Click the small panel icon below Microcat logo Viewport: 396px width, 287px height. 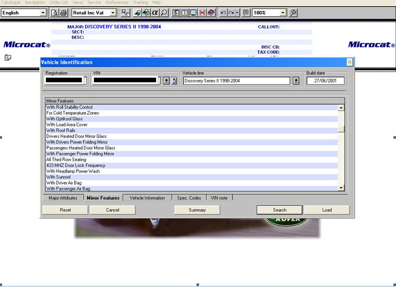click(x=8, y=58)
